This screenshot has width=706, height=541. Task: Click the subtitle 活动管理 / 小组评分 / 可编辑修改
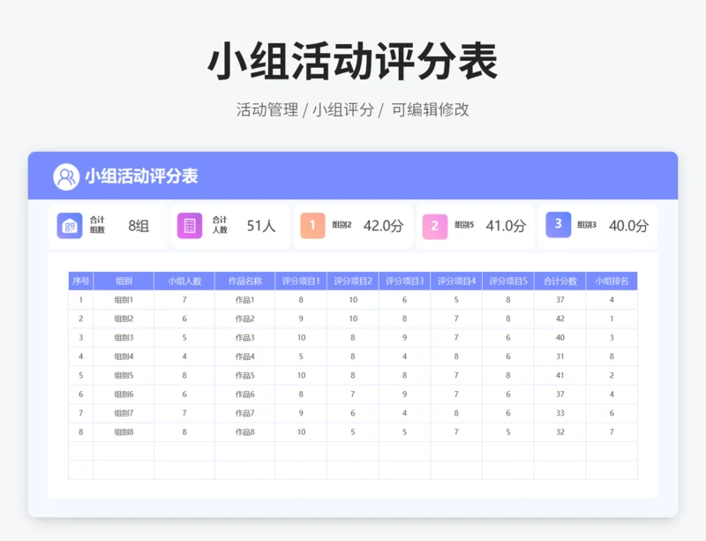coord(352,109)
